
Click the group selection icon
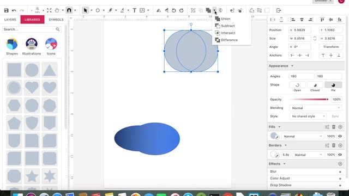click(193, 10)
